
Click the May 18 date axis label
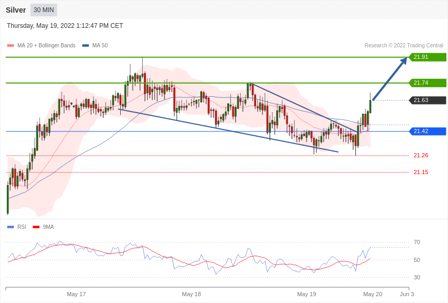point(191,294)
